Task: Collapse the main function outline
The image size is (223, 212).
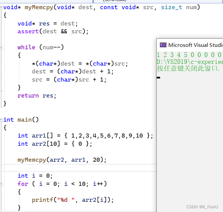Action: coord(1,120)
